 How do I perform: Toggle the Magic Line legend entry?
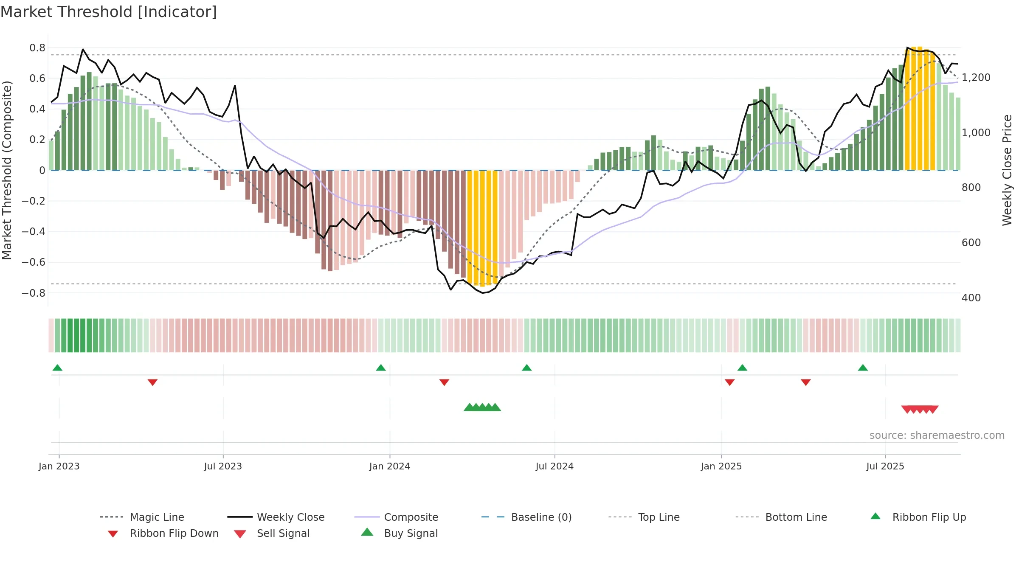(x=142, y=517)
